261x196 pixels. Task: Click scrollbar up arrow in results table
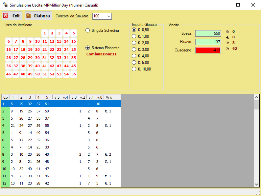[x=256, y=97]
